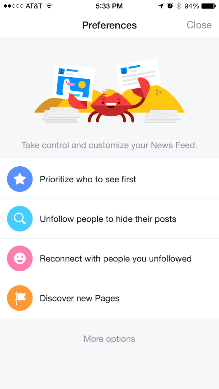This screenshot has height=389, width=219.
Task: Tap the blue star icon
Action: click(20, 179)
